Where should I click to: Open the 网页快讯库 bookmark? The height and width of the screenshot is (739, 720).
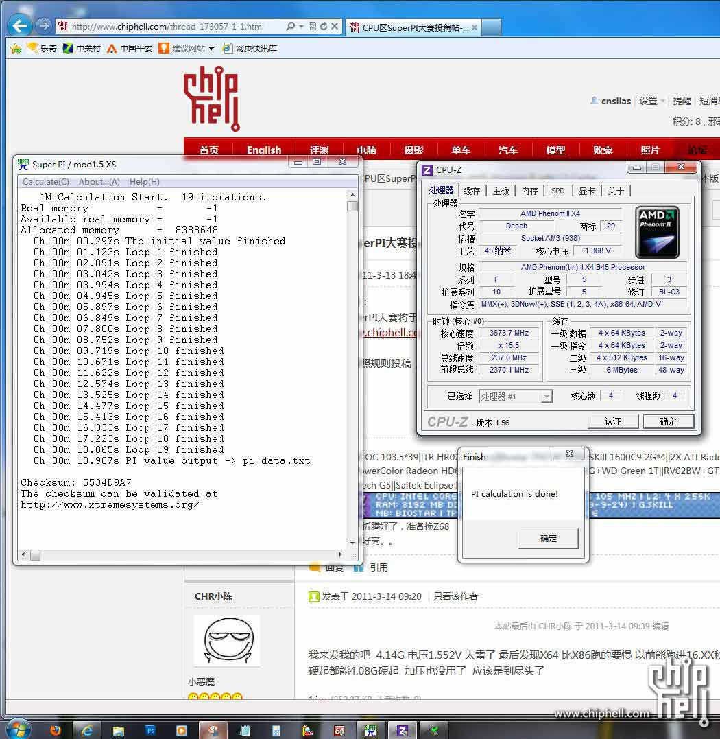point(250,48)
